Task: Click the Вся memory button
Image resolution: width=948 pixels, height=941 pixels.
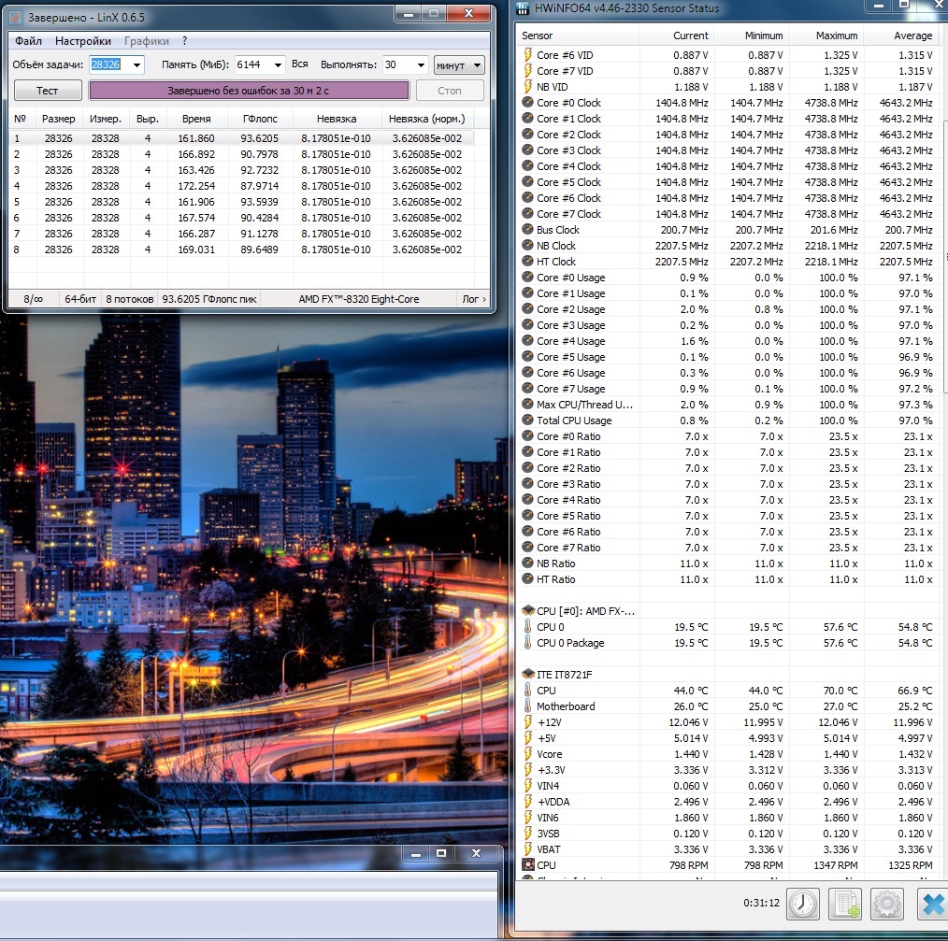Action: click(299, 64)
